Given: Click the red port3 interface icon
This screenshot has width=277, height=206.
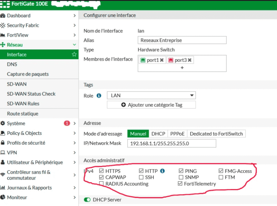Looking at the screenshot, I should point(171,60).
